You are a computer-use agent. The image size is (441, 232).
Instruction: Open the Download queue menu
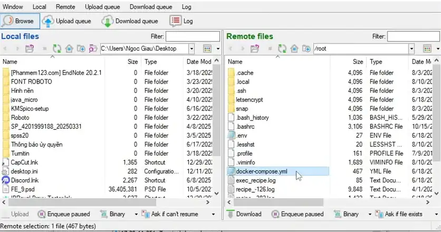pos(151,7)
